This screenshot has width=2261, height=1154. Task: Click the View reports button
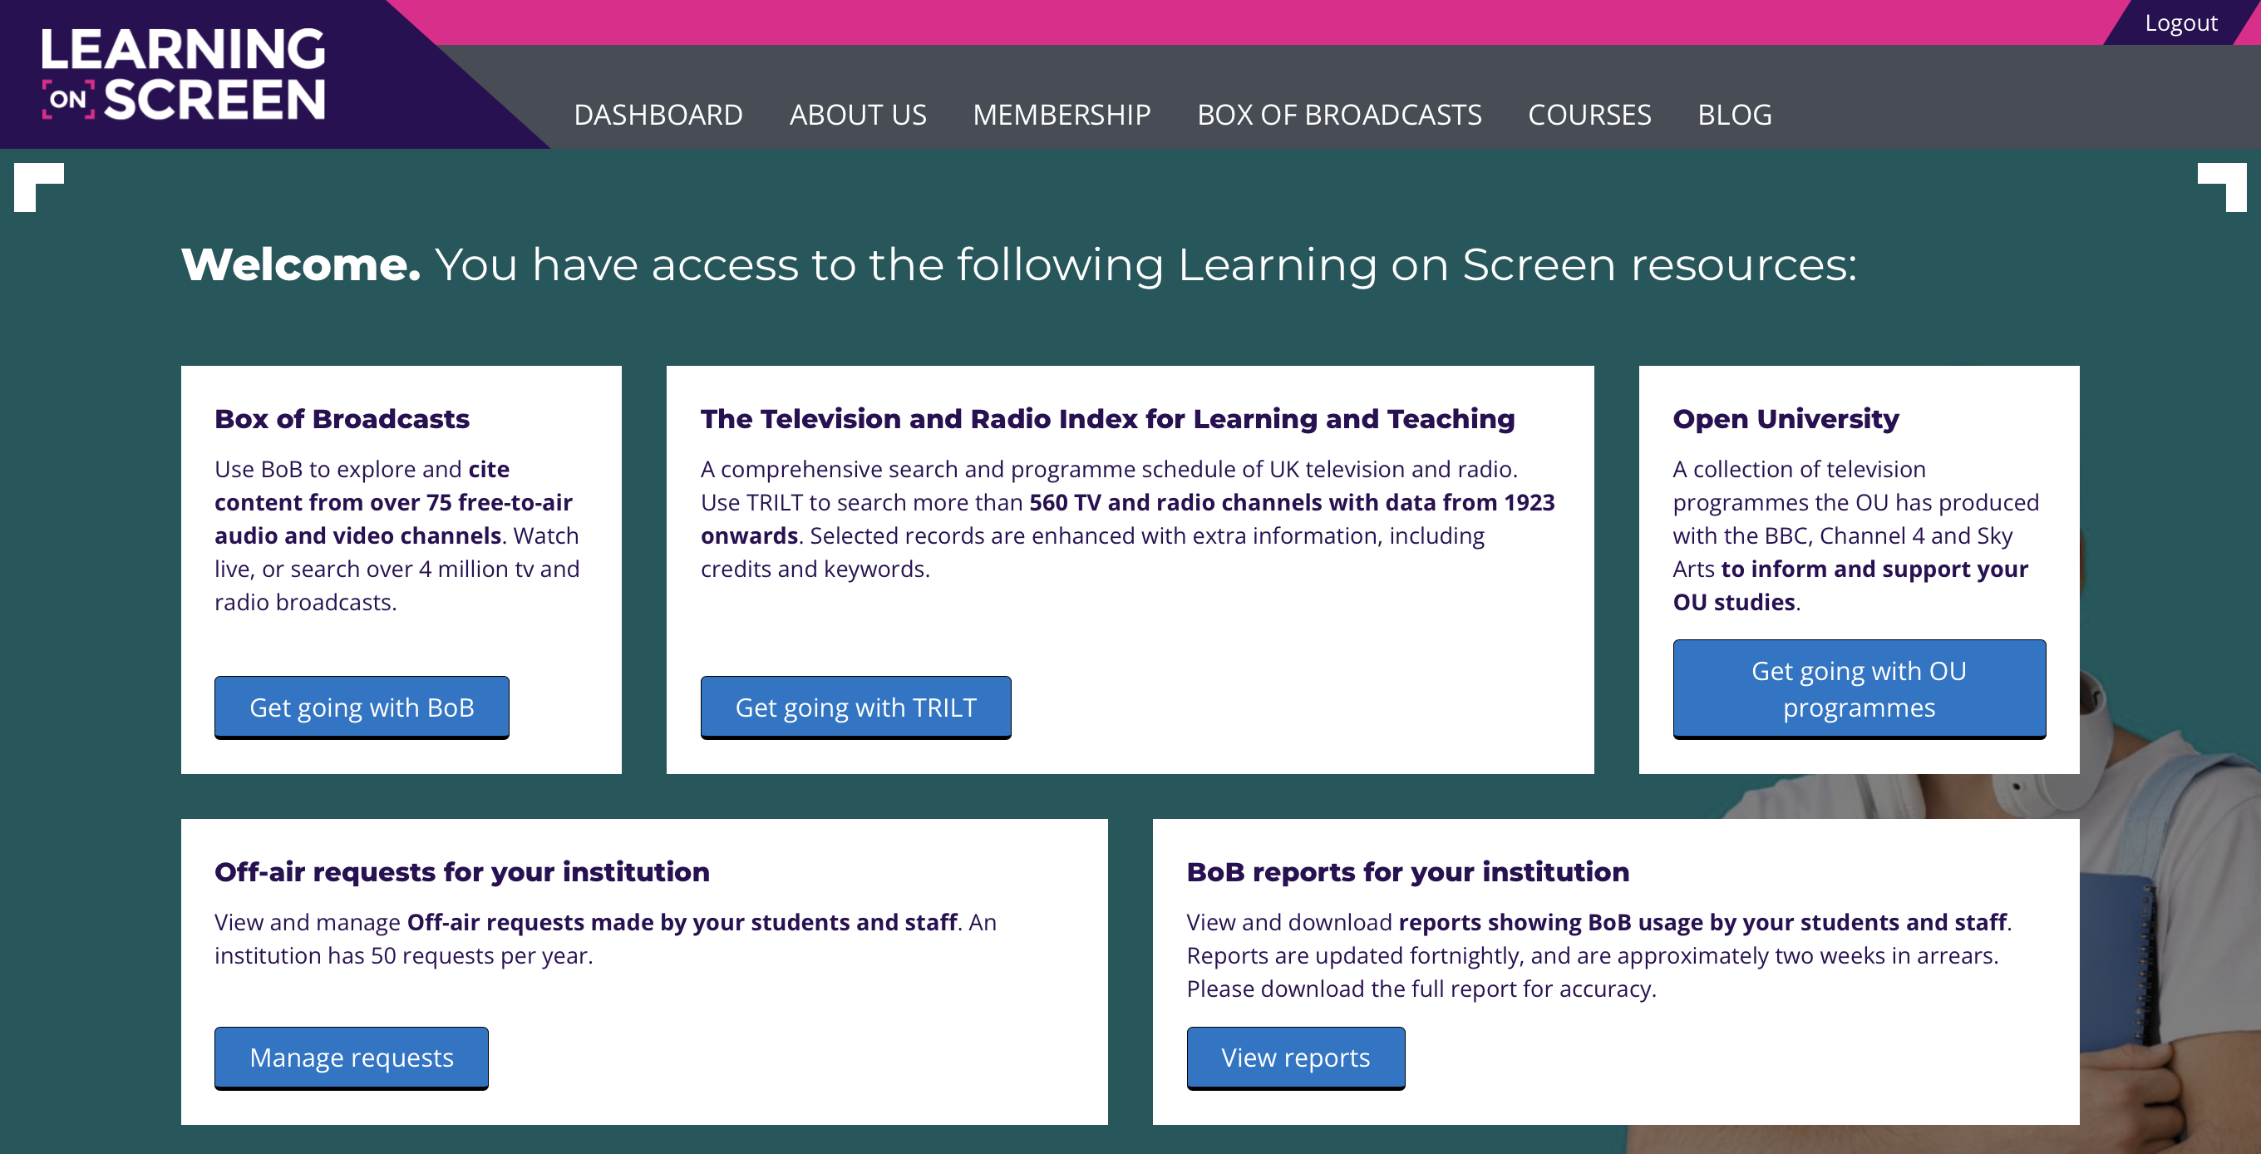1296,1058
